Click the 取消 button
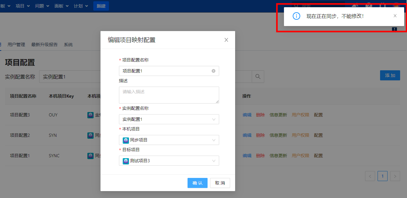Screen dimensions: 407x198 (x=220, y=183)
